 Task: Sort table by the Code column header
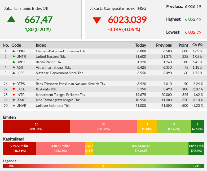[x=16, y=45]
